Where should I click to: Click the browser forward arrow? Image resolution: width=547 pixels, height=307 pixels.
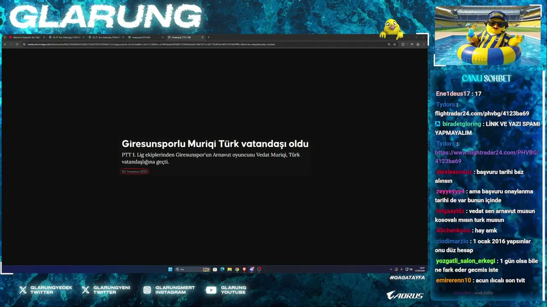click(11, 44)
